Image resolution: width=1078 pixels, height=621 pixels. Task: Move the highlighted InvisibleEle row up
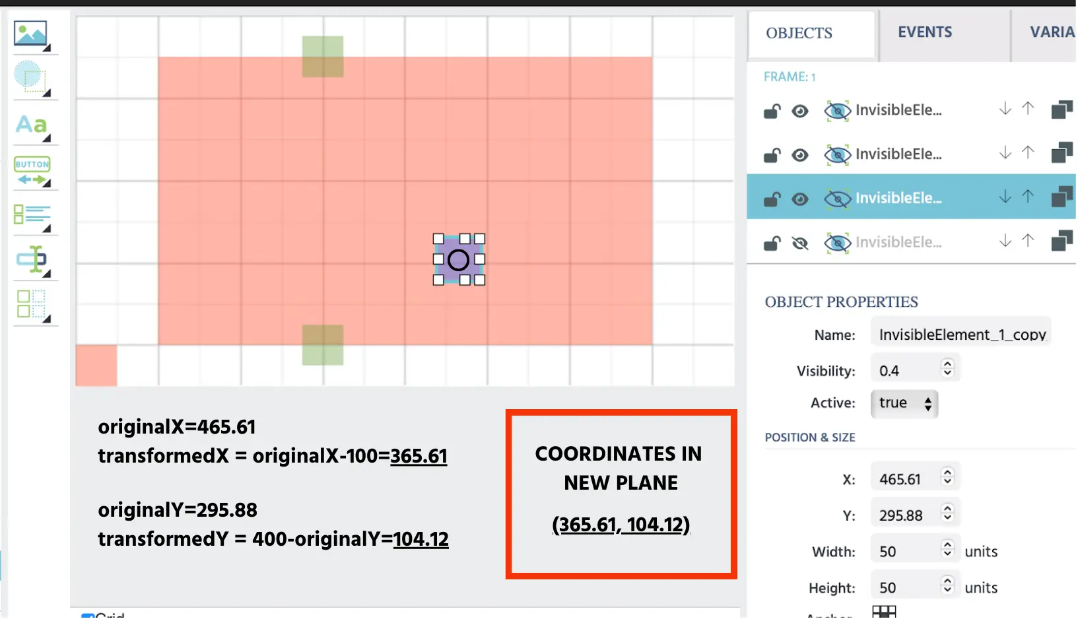click(1028, 196)
